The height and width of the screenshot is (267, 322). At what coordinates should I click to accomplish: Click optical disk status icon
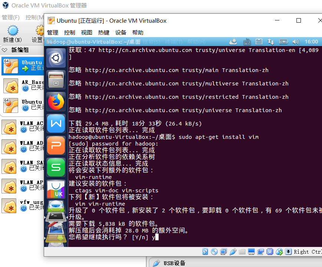pos(214,251)
